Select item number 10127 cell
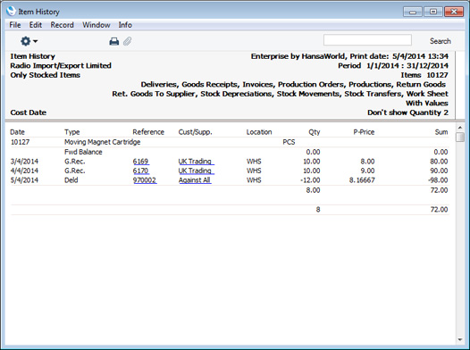Viewport: 470px width, 350px height. pos(20,142)
